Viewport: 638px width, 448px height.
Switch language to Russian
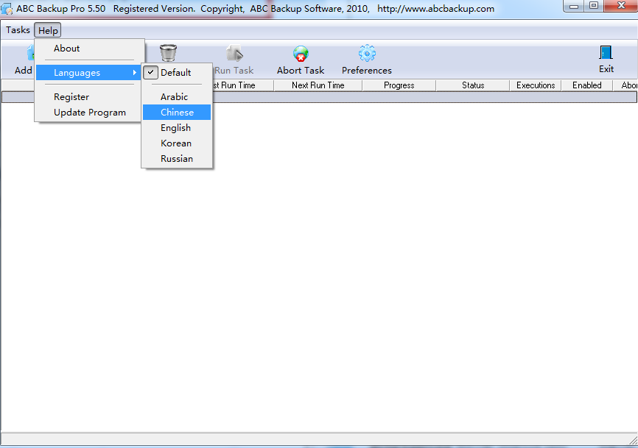(x=177, y=159)
